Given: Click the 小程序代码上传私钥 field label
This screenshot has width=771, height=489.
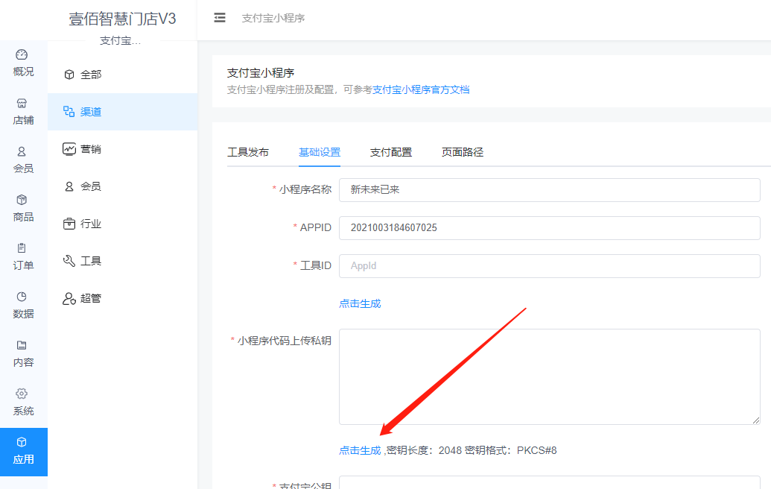Looking at the screenshot, I should tap(285, 341).
